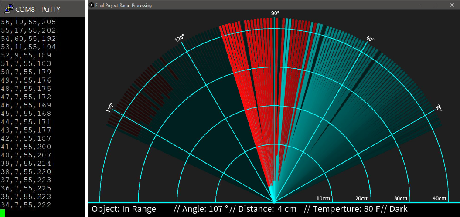Click the 30cm range label

[x=400, y=198]
